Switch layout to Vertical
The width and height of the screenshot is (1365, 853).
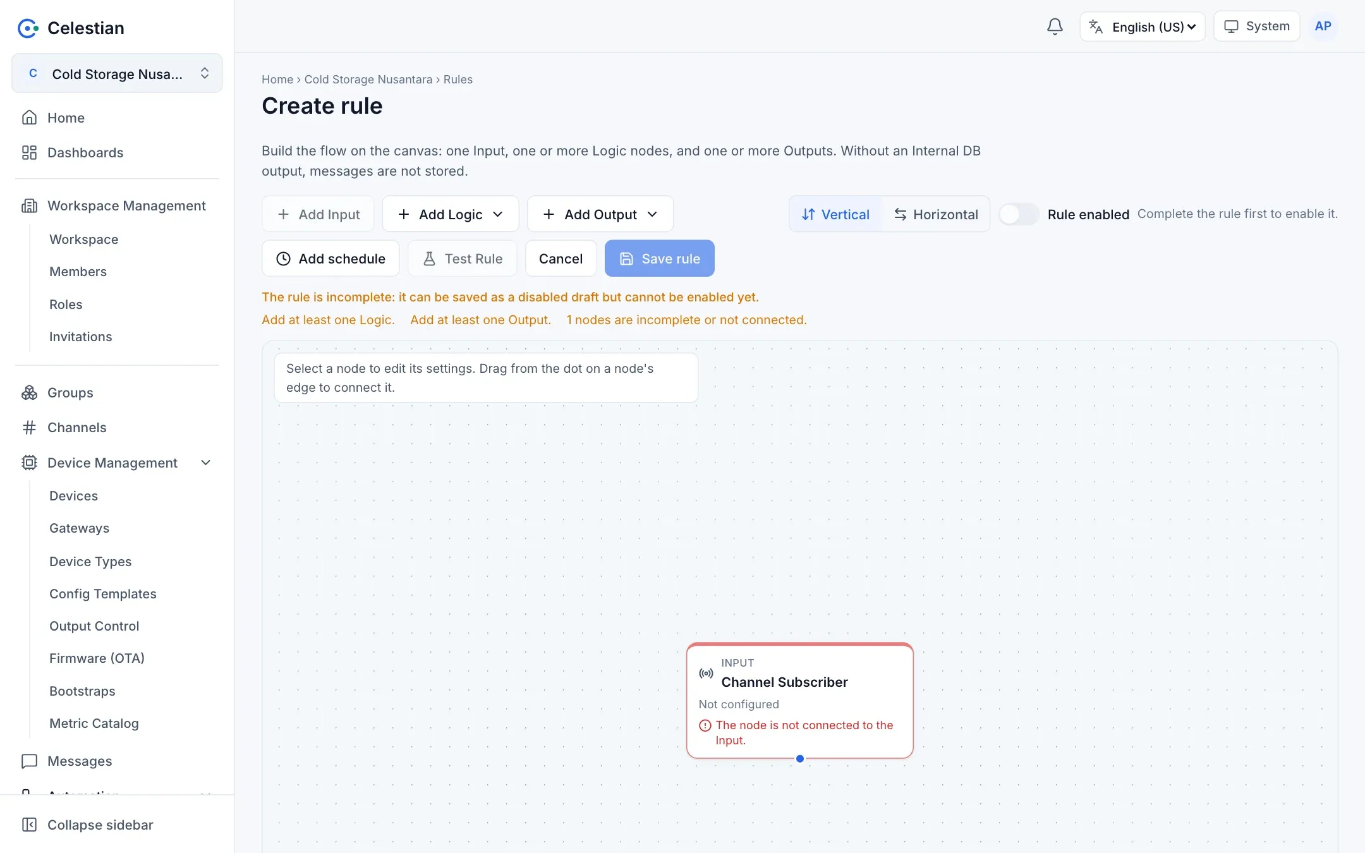click(835, 214)
